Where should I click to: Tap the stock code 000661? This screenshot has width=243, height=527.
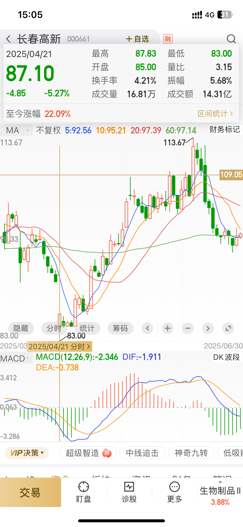[78, 39]
